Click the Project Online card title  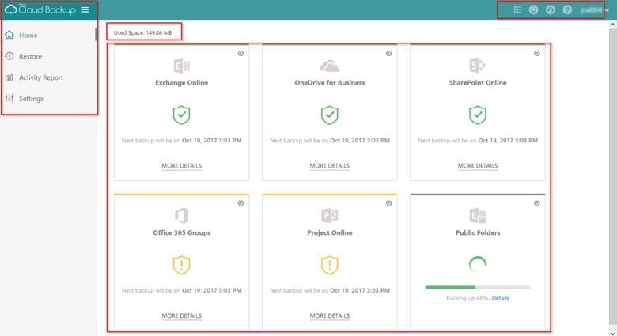(329, 232)
